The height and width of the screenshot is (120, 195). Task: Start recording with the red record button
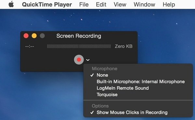coord(79,60)
